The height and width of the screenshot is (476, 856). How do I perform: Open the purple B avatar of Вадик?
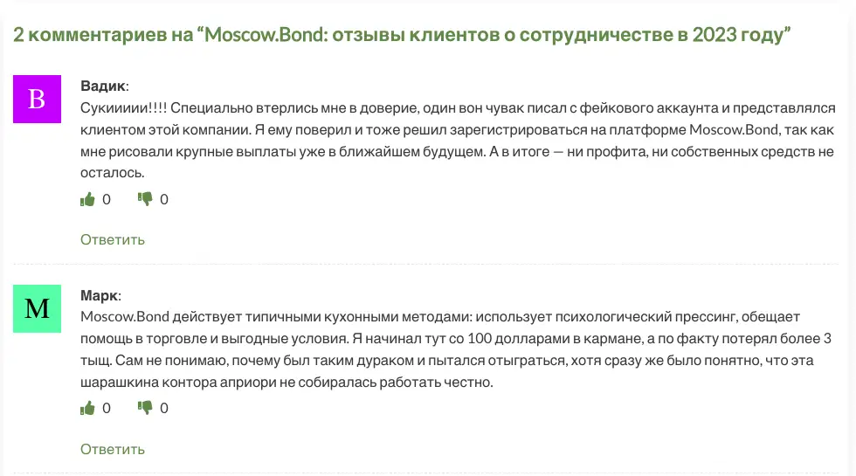tap(37, 99)
